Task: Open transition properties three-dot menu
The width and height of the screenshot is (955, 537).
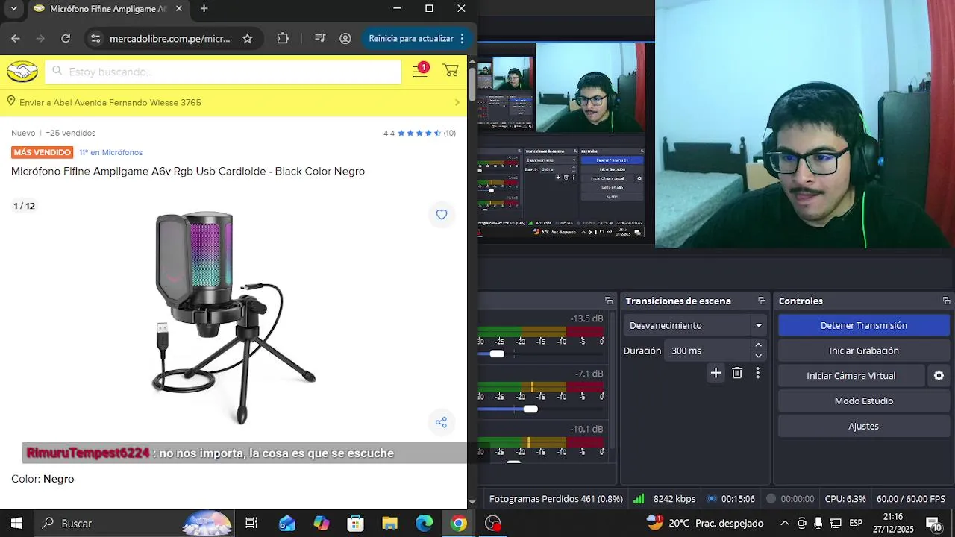Action: tap(758, 373)
